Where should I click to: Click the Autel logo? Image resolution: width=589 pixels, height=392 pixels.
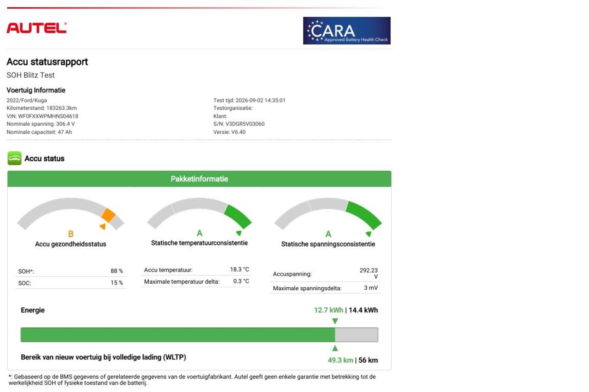(36, 28)
